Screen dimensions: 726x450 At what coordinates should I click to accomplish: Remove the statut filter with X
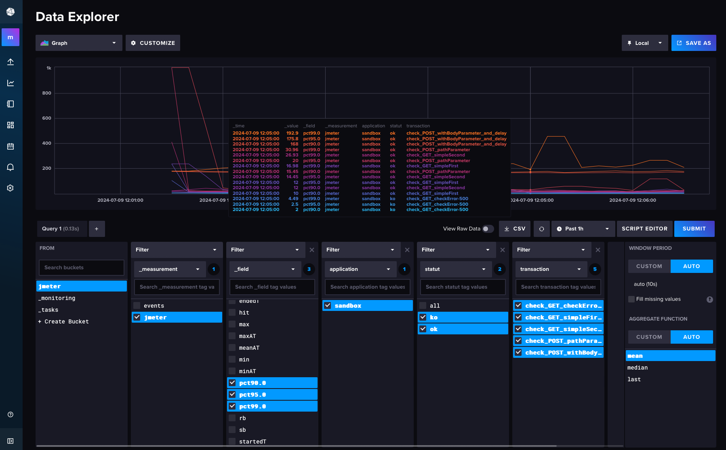(503, 250)
